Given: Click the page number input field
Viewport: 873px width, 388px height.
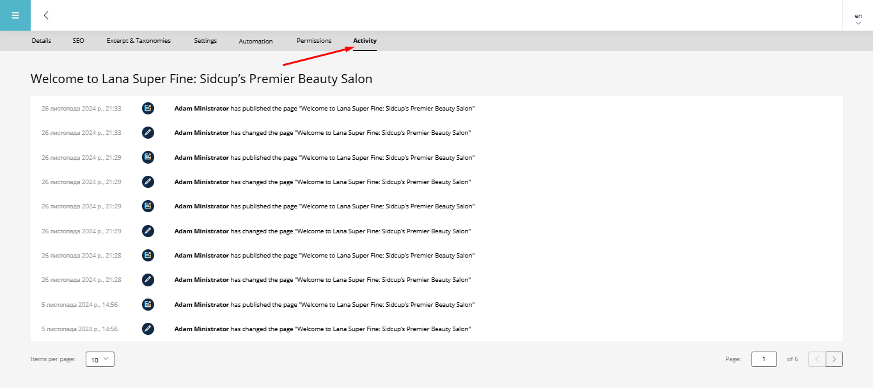Looking at the screenshot, I should pos(764,359).
